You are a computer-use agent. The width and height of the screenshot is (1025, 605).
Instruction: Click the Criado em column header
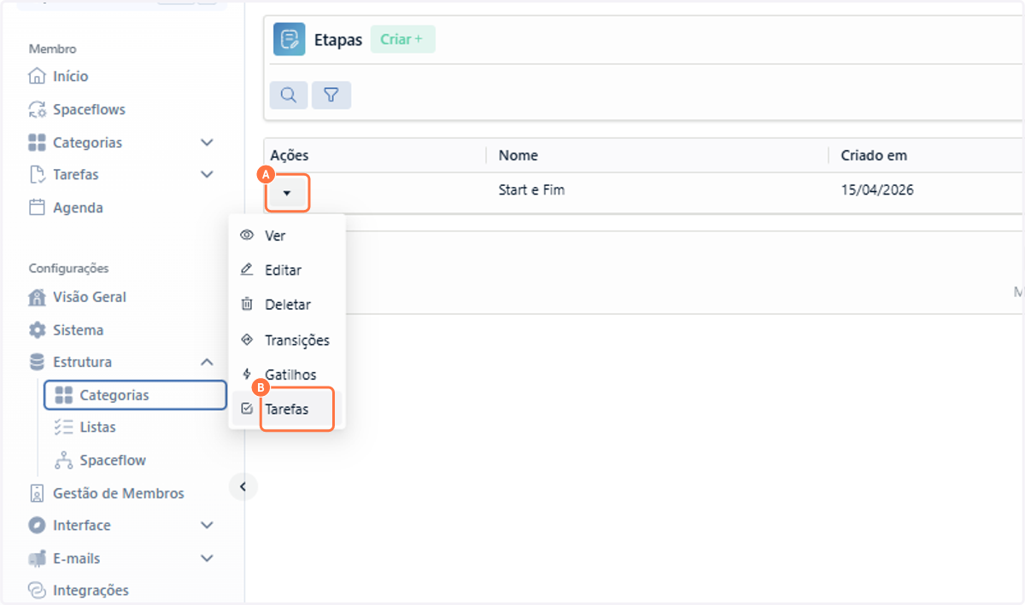874,155
